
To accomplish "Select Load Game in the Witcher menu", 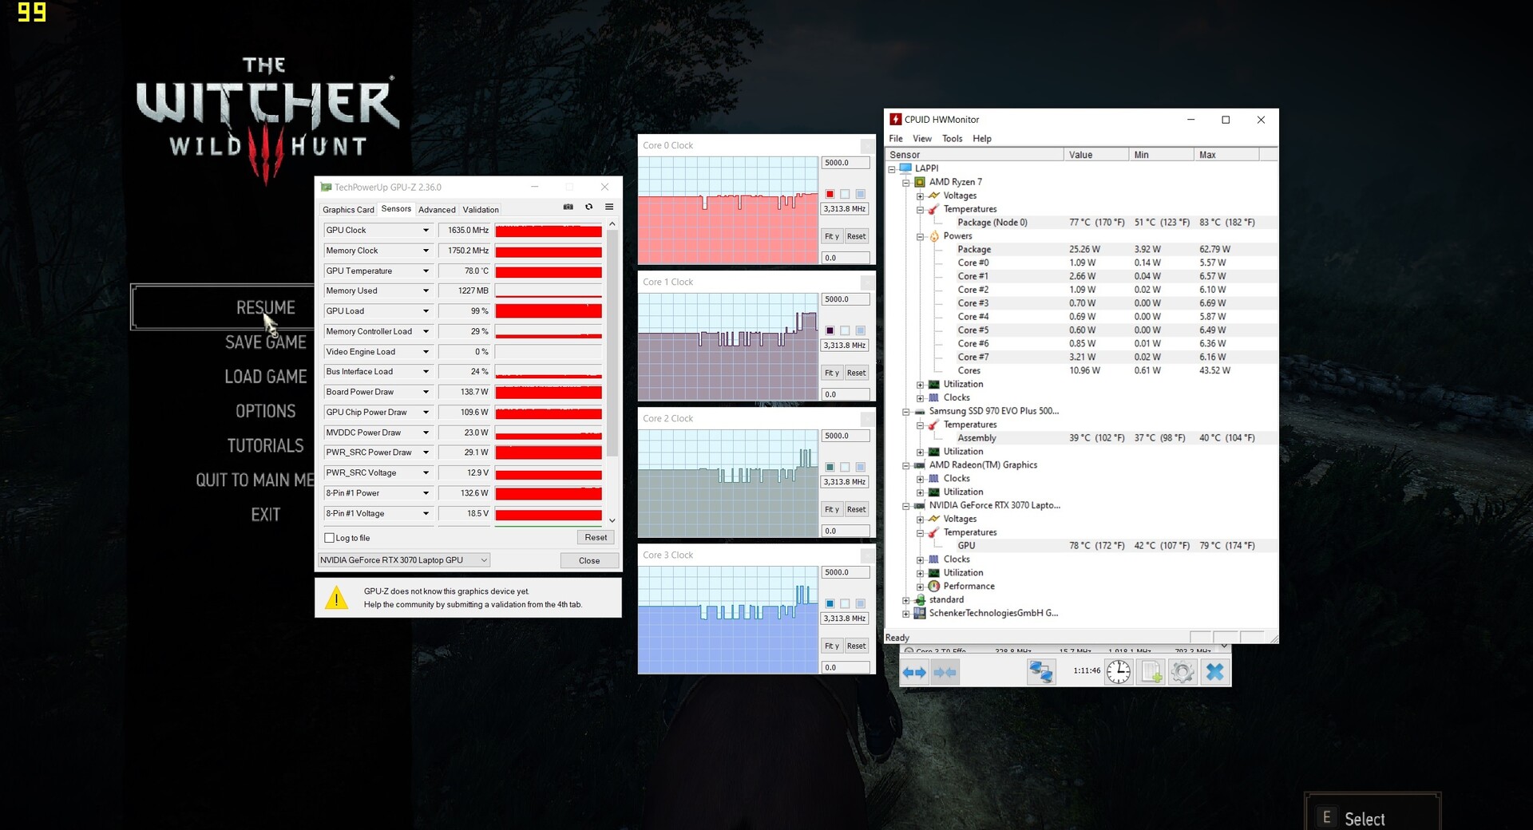I will (x=265, y=377).
